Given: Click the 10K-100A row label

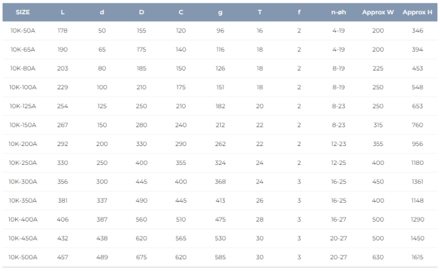Looking at the screenshot, I should click(23, 87).
